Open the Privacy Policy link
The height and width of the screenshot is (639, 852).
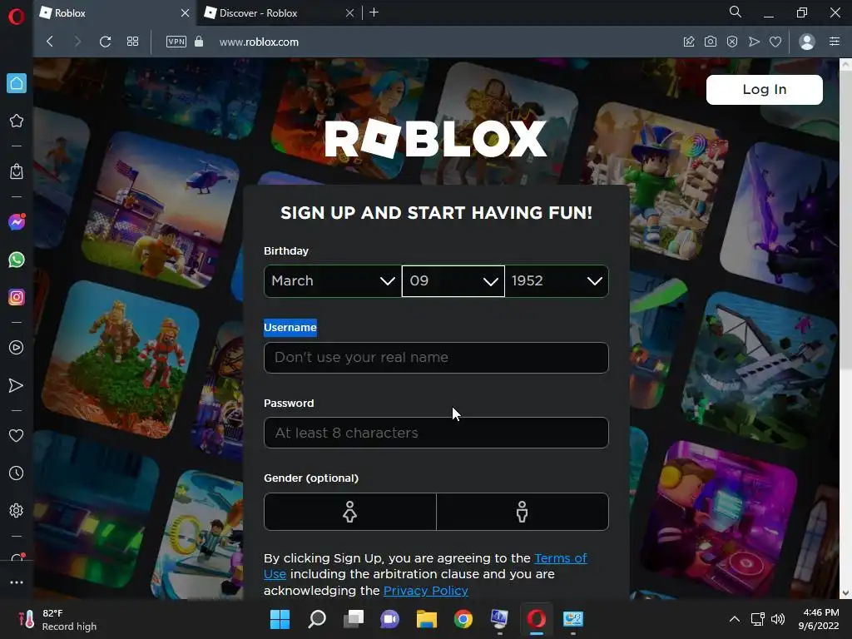coord(425,591)
